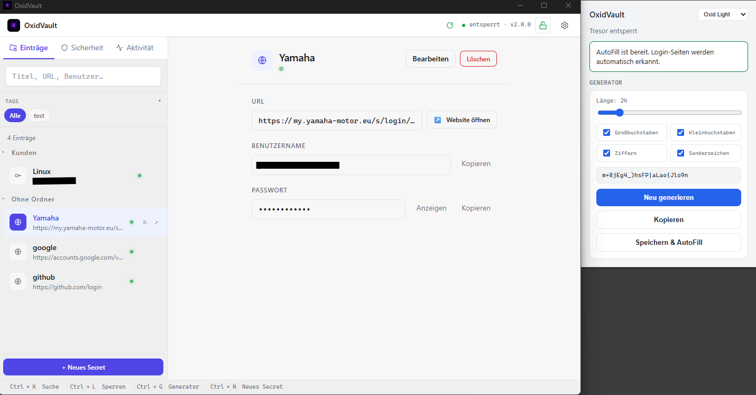
Task: Copy the username with Kopieren
Action: click(476, 164)
